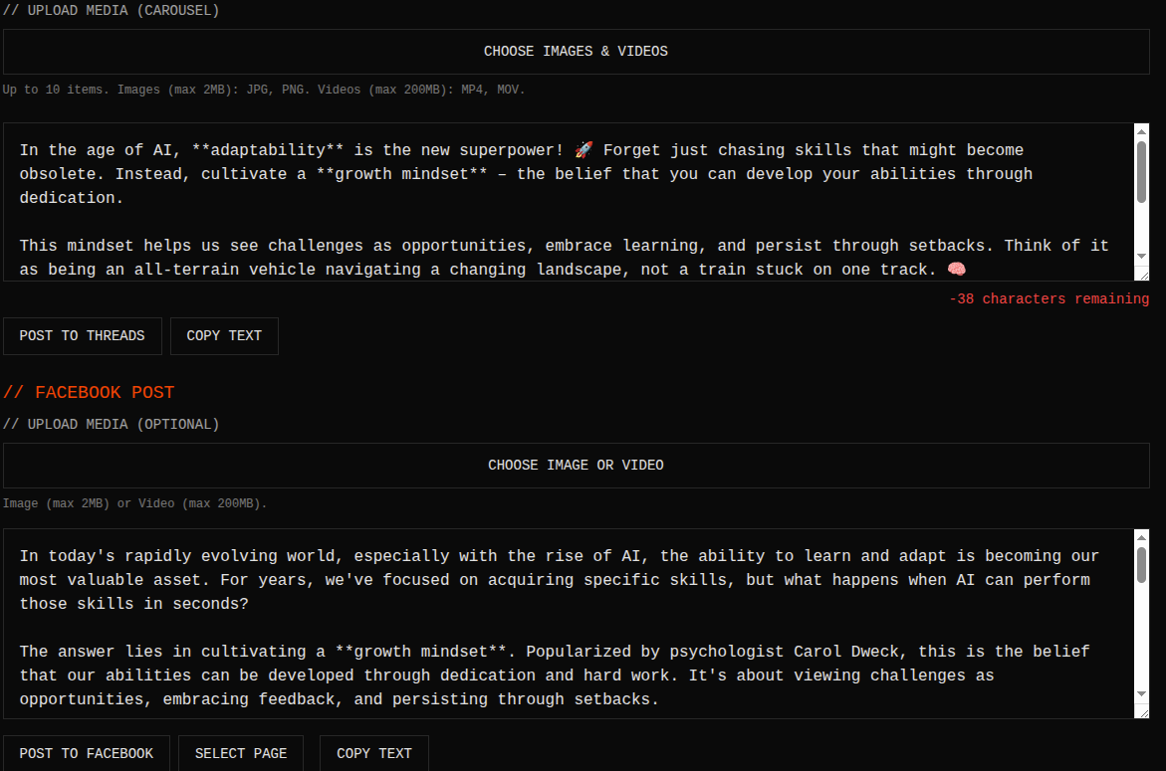The image size is (1166, 771).
Task: Open the SELECT PAGE dialog
Action: pos(241,753)
